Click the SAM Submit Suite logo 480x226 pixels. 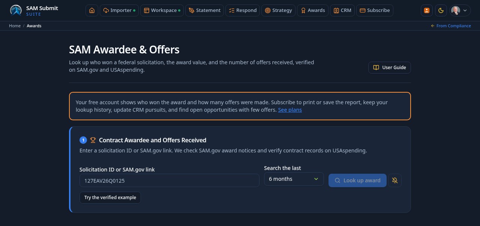tap(34, 10)
